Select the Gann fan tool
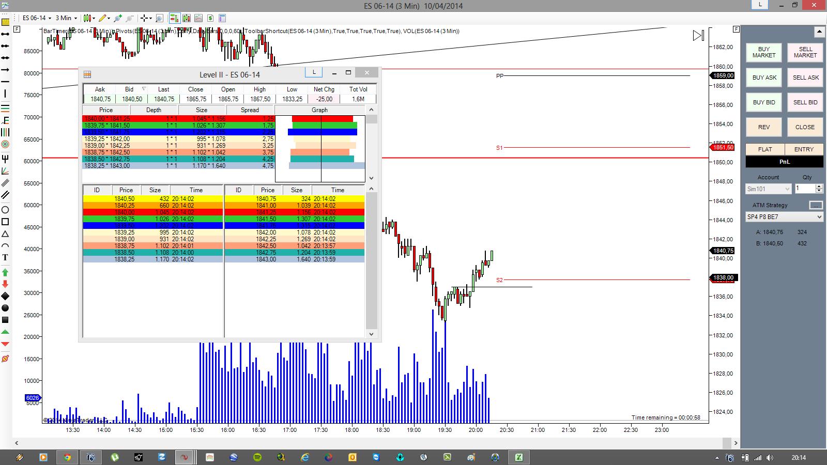The height and width of the screenshot is (465, 827). point(5,171)
